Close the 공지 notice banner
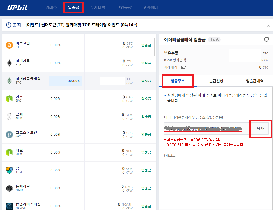This screenshot has width=273, height=210. click(x=268, y=25)
